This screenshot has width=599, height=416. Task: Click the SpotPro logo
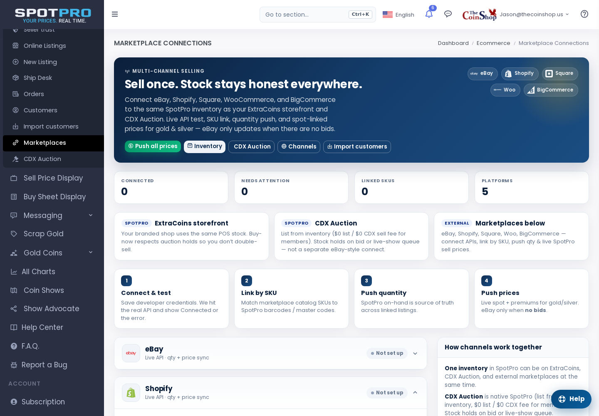pos(53,15)
